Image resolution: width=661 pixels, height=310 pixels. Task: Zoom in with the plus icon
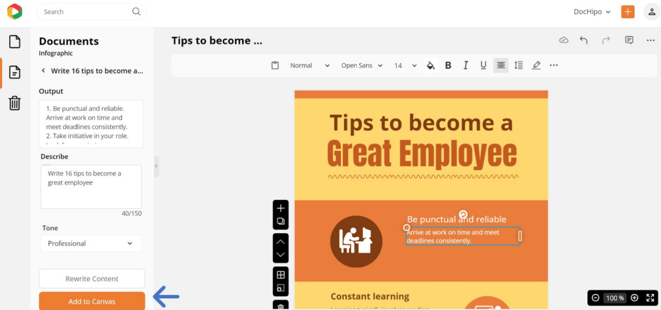point(635,298)
